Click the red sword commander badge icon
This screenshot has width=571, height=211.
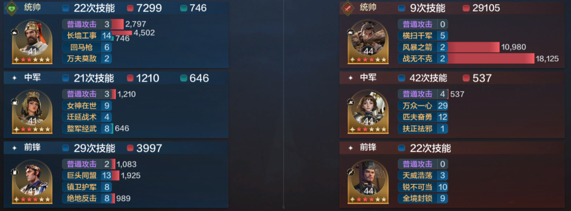[x=347, y=8]
